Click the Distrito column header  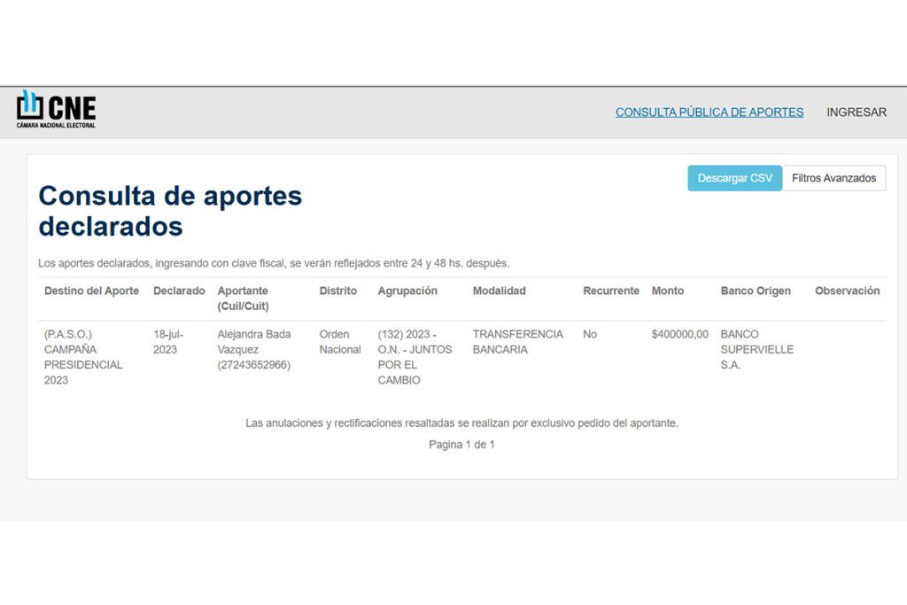point(338,291)
